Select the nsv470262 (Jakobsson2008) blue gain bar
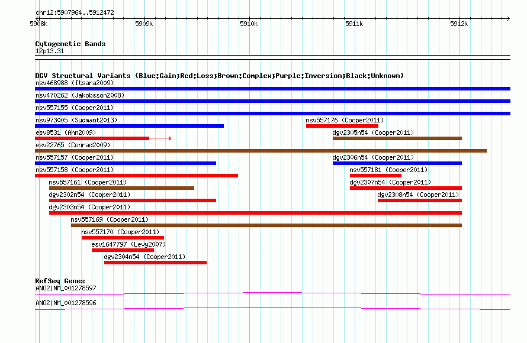The image size is (527, 343). [272, 101]
